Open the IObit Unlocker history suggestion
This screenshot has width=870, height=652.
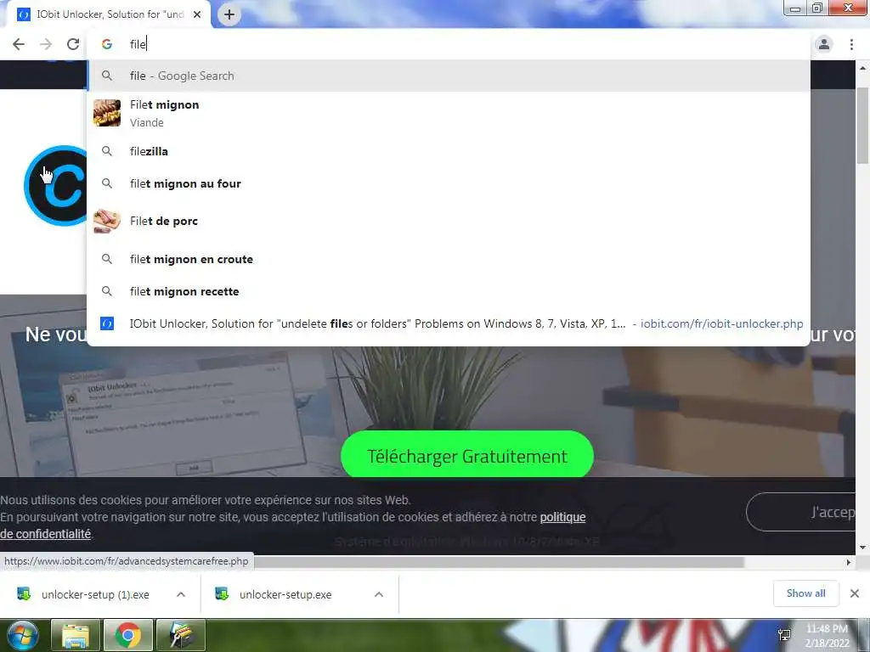[449, 323]
